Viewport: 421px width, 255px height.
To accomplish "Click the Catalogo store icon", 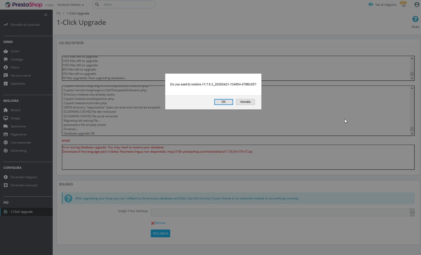I will pyautogui.click(x=6, y=59).
